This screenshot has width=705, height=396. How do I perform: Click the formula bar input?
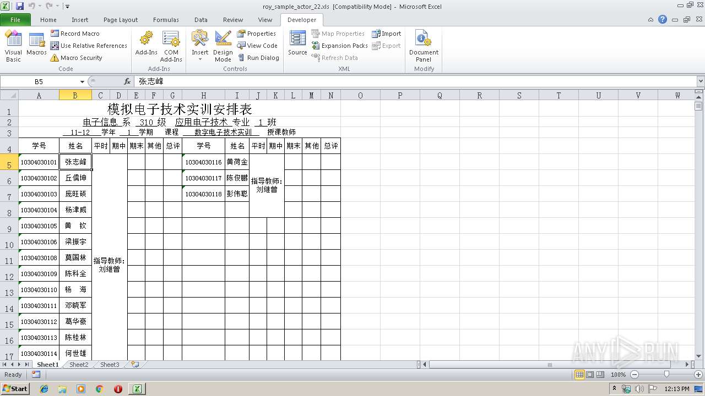(x=415, y=81)
